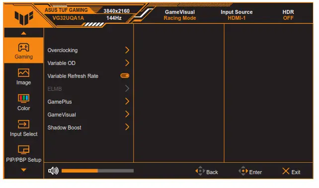
Task: Click the 3840x2160 resolution text
Action: click(x=116, y=11)
